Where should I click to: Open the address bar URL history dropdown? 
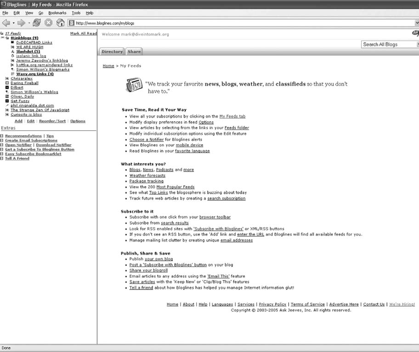coord(417,23)
